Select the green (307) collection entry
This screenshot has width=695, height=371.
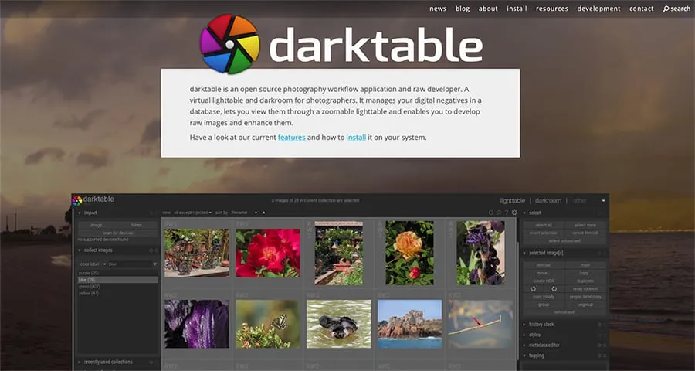click(118, 287)
